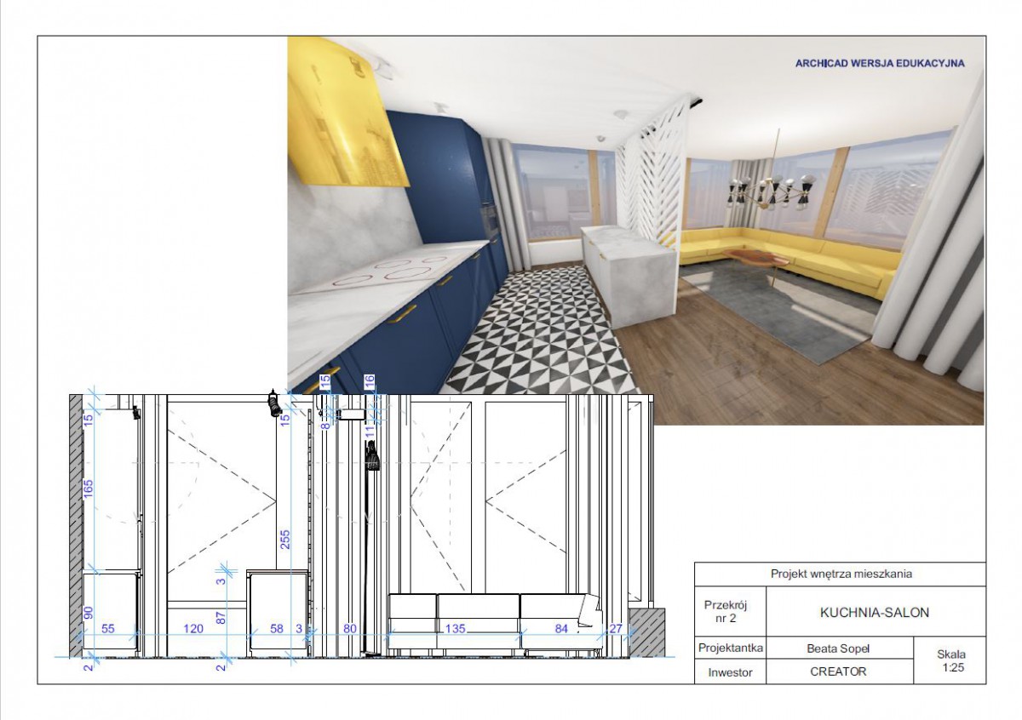This screenshot has width=1022, height=720.
Task: Click the Inwestor label cell
Action: [x=730, y=672]
